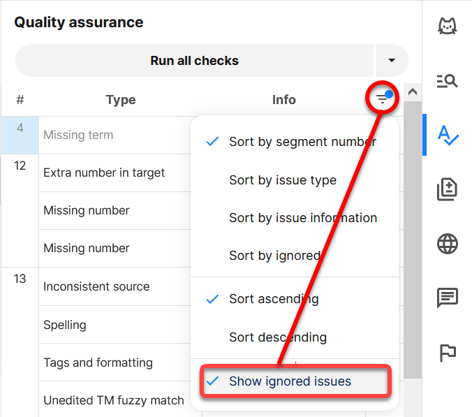The image size is (472, 417).
Task: Select Sort descending option
Action: coord(277,337)
